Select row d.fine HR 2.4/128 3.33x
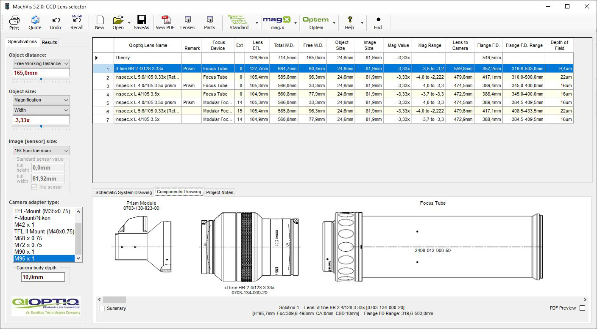597x329 pixels. (x=333, y=69)
